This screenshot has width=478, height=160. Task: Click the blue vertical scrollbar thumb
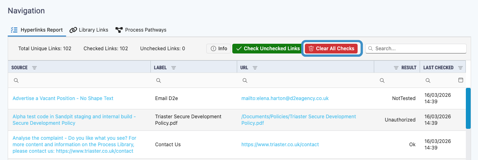click(x=468, y=108)
